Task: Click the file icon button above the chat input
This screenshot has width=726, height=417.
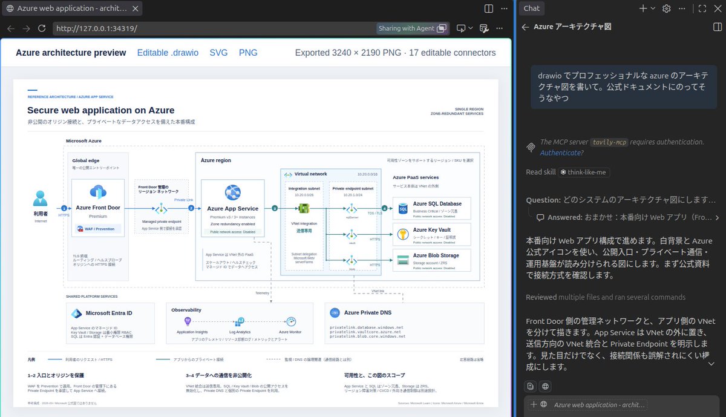Action: tap(531, 386)
